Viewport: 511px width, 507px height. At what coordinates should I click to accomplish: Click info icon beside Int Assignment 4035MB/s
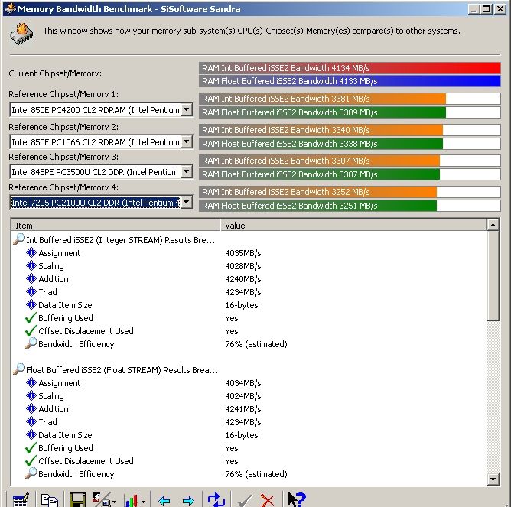[x=31, y=252]
